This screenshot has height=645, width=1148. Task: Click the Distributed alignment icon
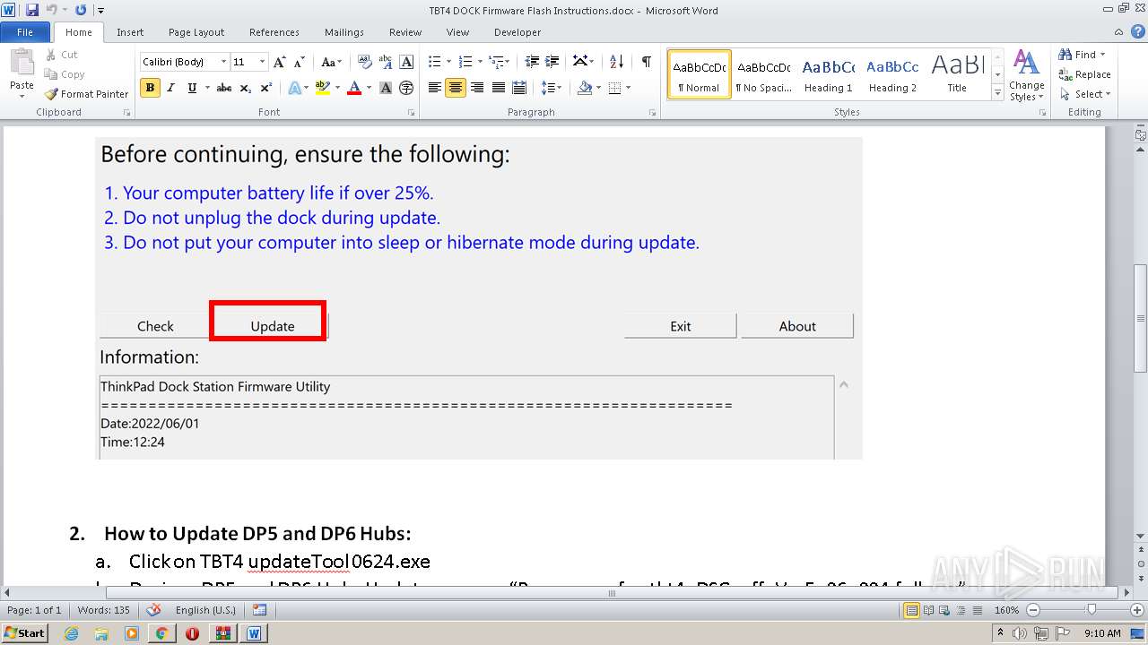(519, 88)
